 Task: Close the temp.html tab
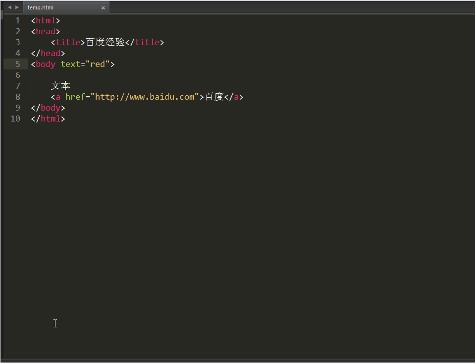(103, 8)
